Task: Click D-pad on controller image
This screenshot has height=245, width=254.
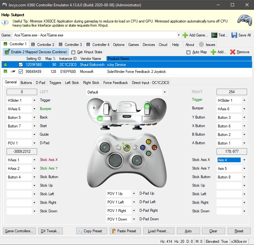Action: coord(115,160)
